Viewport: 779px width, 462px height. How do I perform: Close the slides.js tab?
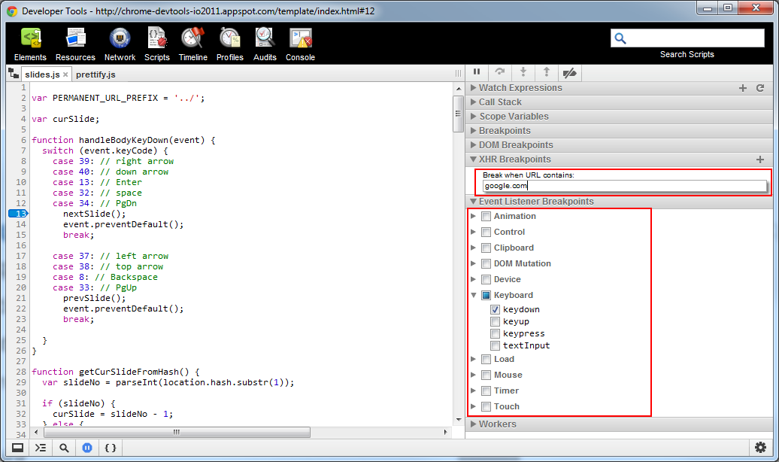[x=65, y=74]
